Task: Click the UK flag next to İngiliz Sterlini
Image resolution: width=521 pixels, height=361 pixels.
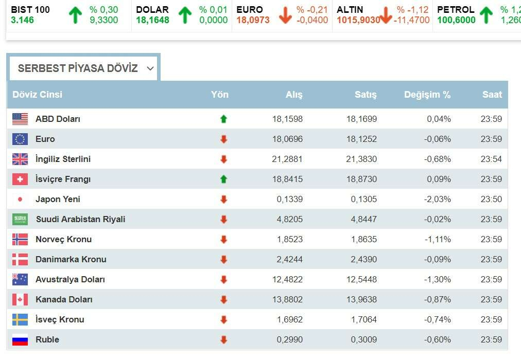Action: [20, 159]
